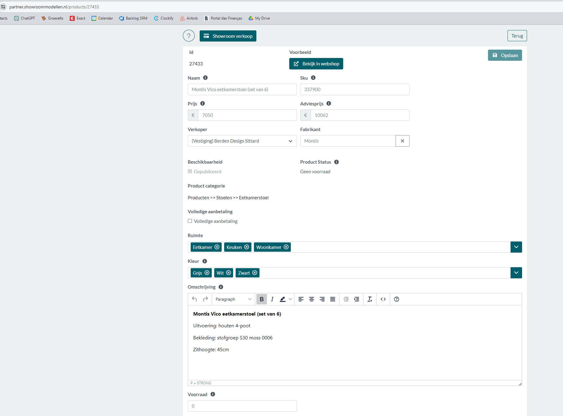Click the site settings icon in address bar
This screenshot has width=563, height=416.
coord(3,7)
